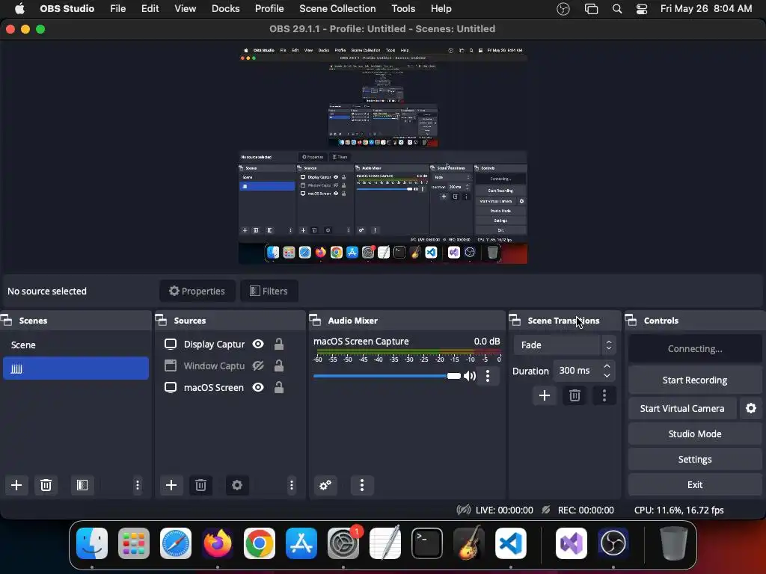Viewport: 766px width, 574px height.
Task: Open virtual camera settings gear
Action: [751, 409]
